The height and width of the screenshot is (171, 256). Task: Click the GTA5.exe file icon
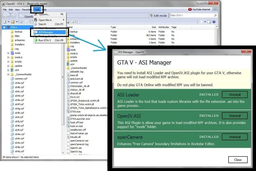coord(68,112)
